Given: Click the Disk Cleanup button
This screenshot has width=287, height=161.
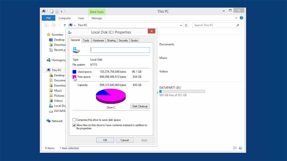Looking at the screenshot, I should [x=140, y=106].
